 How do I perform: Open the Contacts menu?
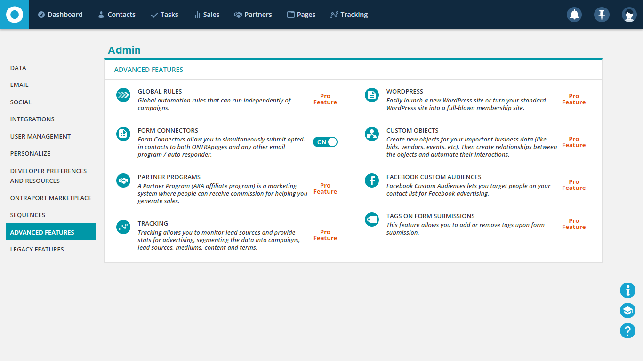(117, 15)
